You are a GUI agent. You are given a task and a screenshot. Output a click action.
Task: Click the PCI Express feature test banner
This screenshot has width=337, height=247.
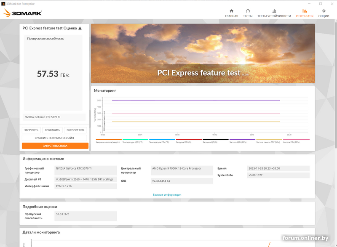(203, 53)
